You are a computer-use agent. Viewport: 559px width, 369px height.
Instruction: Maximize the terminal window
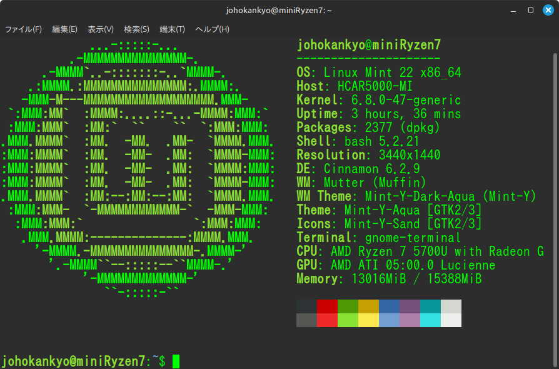[531, 10]
